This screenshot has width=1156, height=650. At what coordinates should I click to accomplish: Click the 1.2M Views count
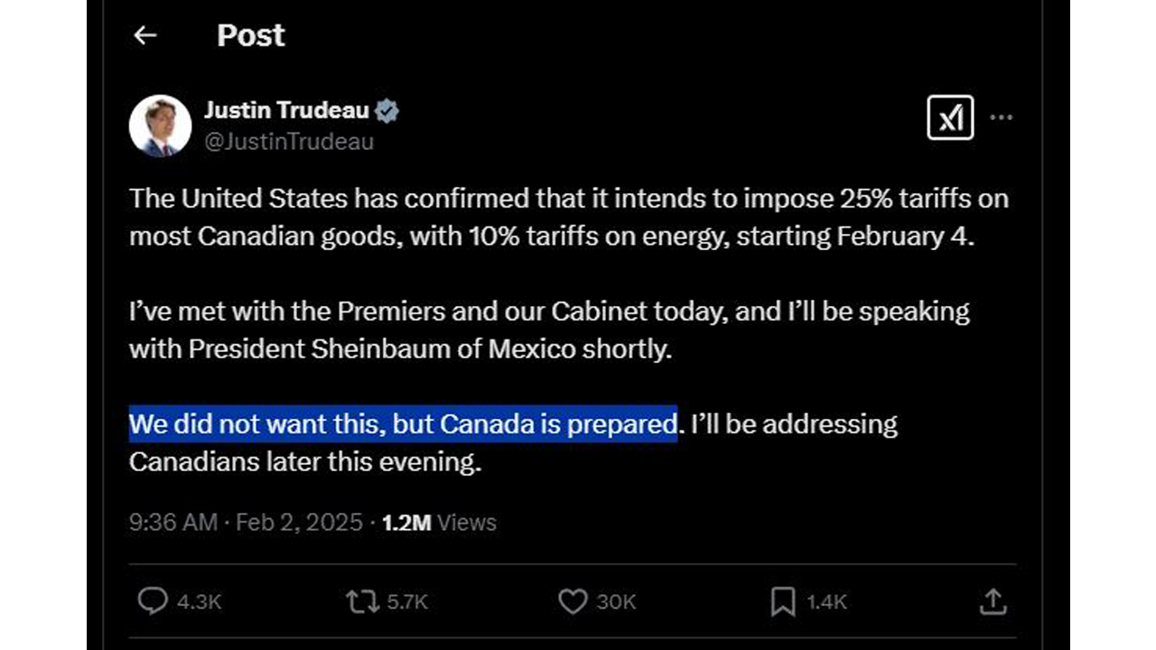click(439, 523)
